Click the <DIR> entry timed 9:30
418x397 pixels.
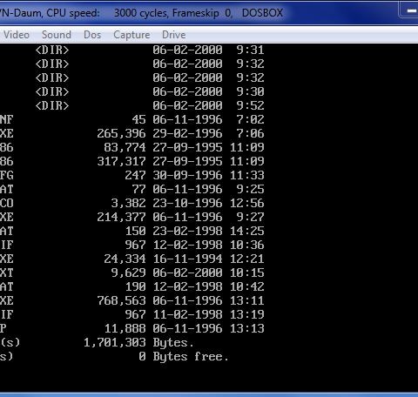[52, 91]
